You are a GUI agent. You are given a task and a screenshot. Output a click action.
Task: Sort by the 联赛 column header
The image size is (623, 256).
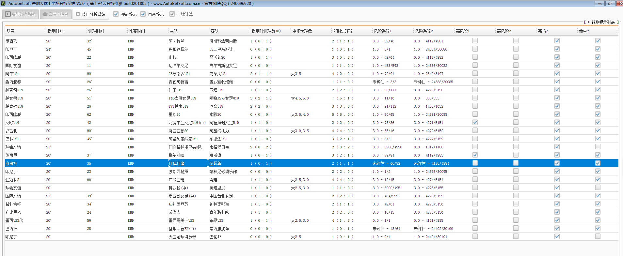(11, 31)
